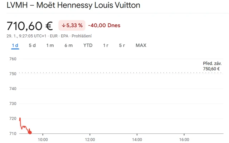Click the 14:00 time axis label
The height and width of the screenshot is (143, 229).
(x=137, y=139)
